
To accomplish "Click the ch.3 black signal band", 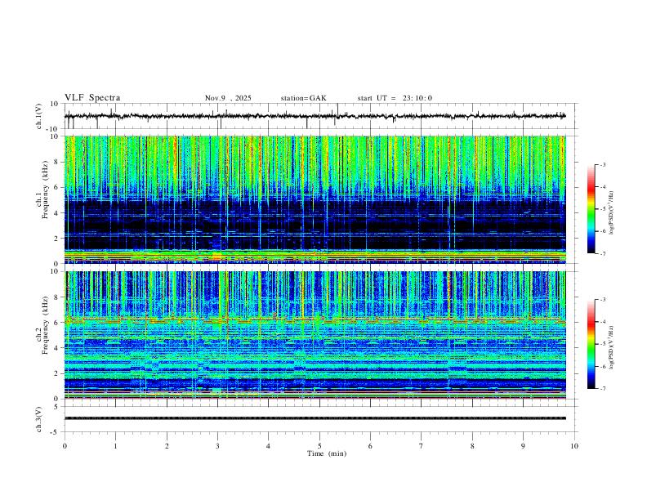I will [315, 418].
